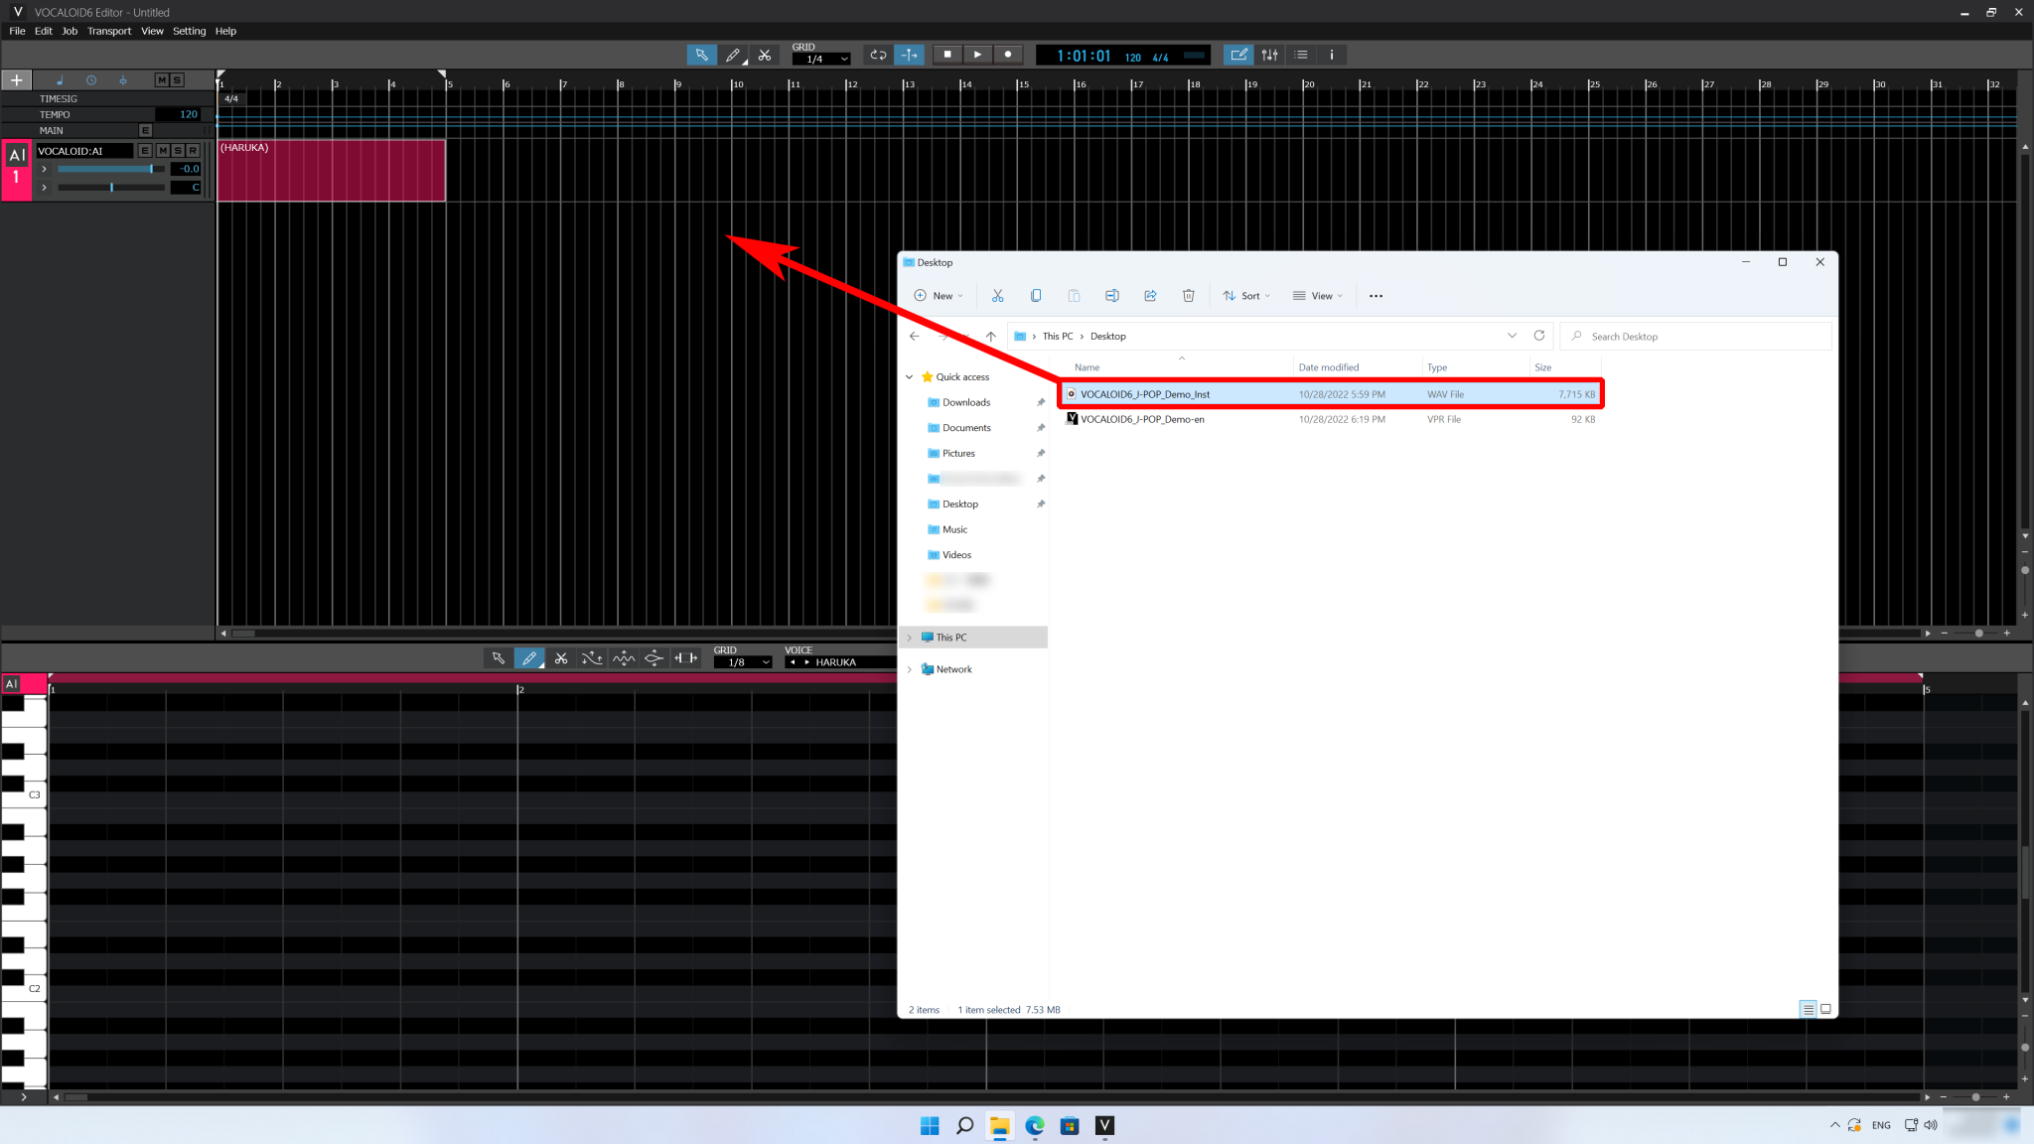Enable loop playback in the transport bar

[877, 55]
